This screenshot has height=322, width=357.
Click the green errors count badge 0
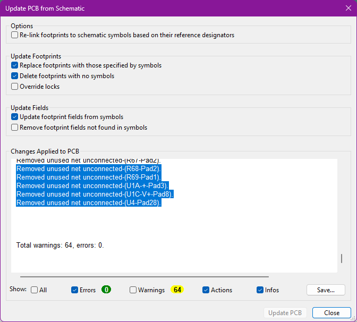tap(106, 290)
